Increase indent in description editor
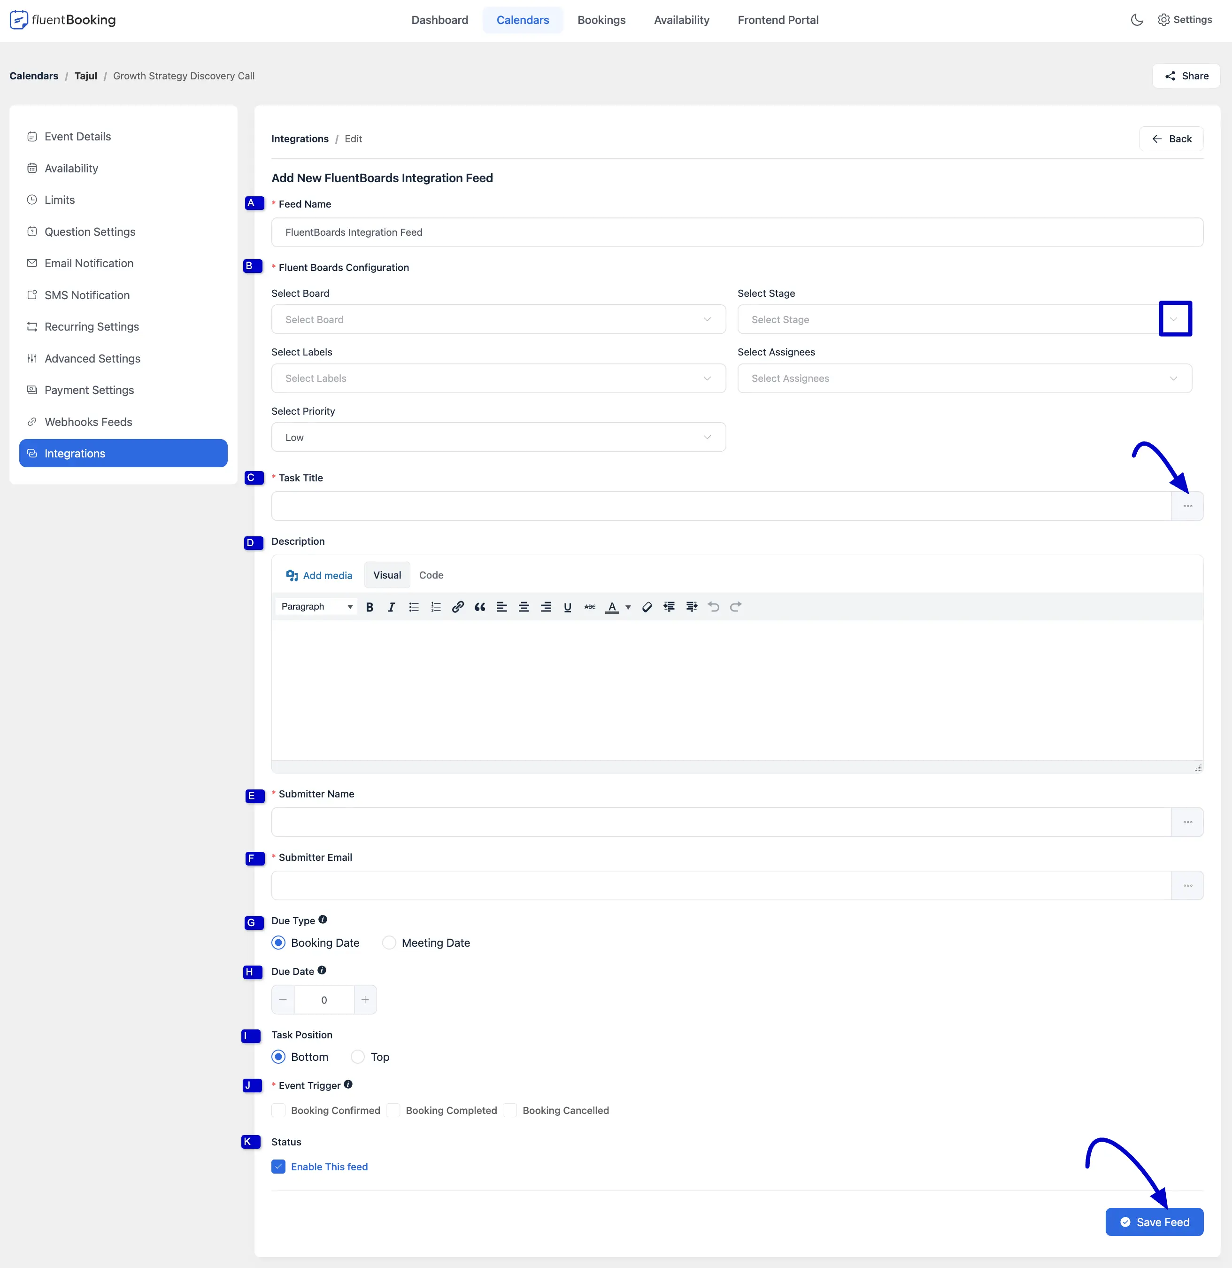This screenshot has width=1232, height=1268. point(691,606)
